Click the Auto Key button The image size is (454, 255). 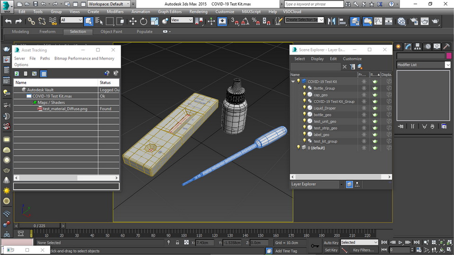(331, 242)
